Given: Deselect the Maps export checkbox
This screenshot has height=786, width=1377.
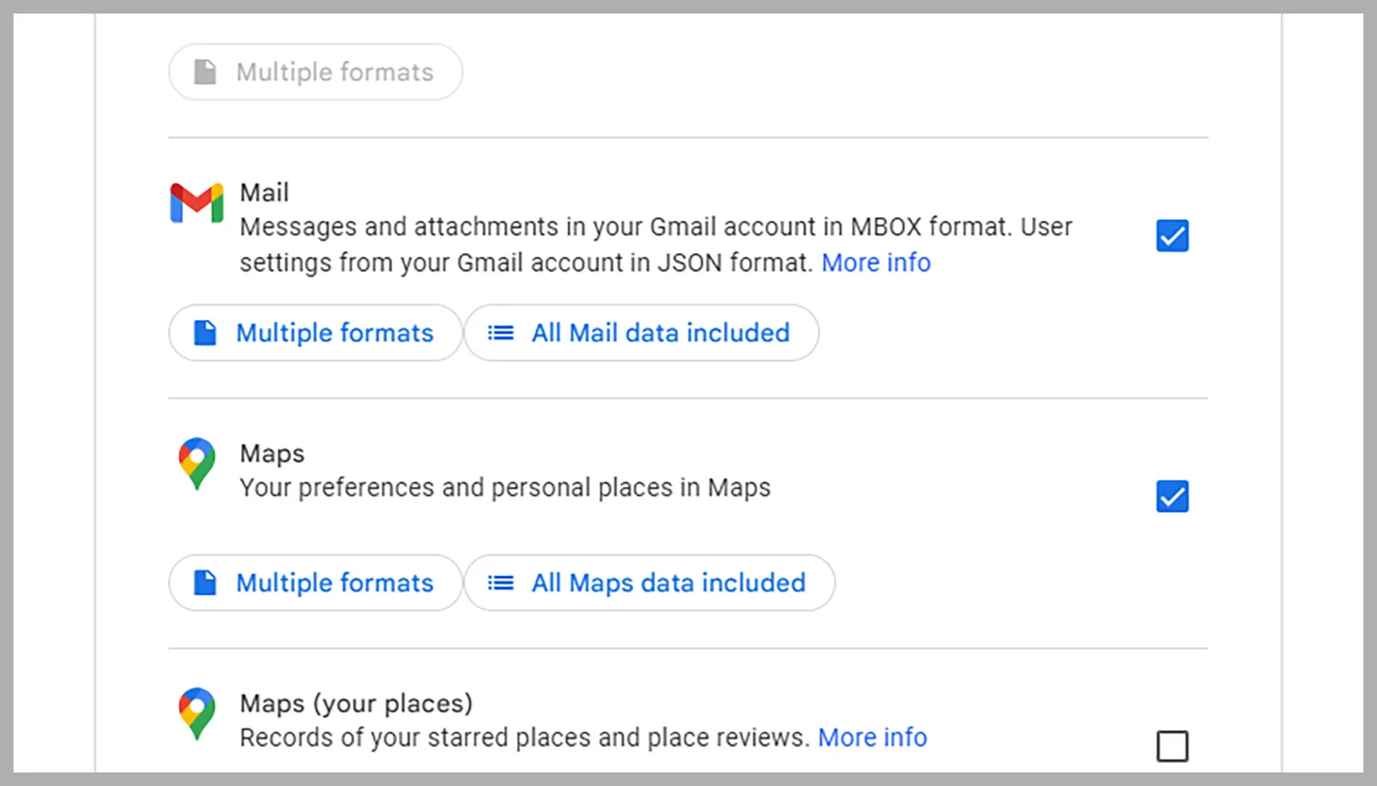Looking at the screenshot, I should (x=1172, y=496).
